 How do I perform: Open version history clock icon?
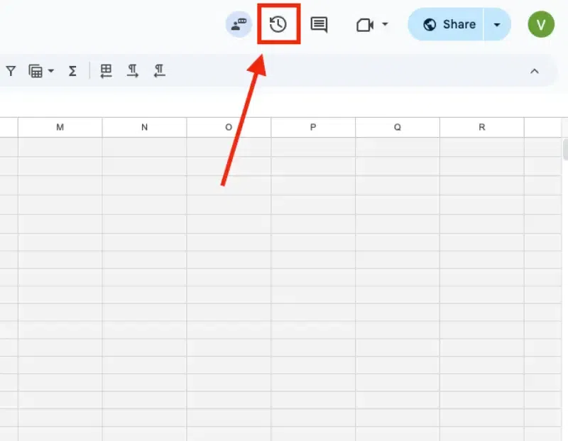pyautogui.click(x=278, y=24)
